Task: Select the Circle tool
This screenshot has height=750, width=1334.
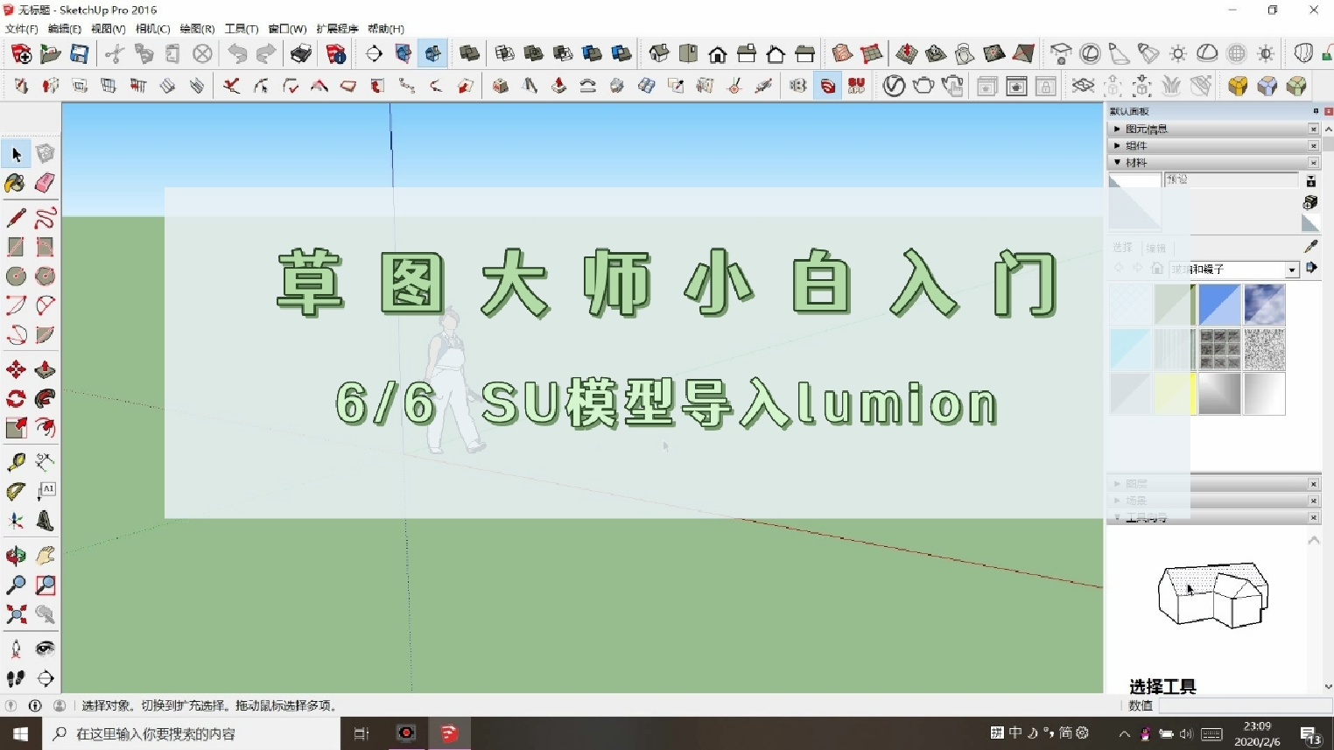Action: tap(16, 276)
